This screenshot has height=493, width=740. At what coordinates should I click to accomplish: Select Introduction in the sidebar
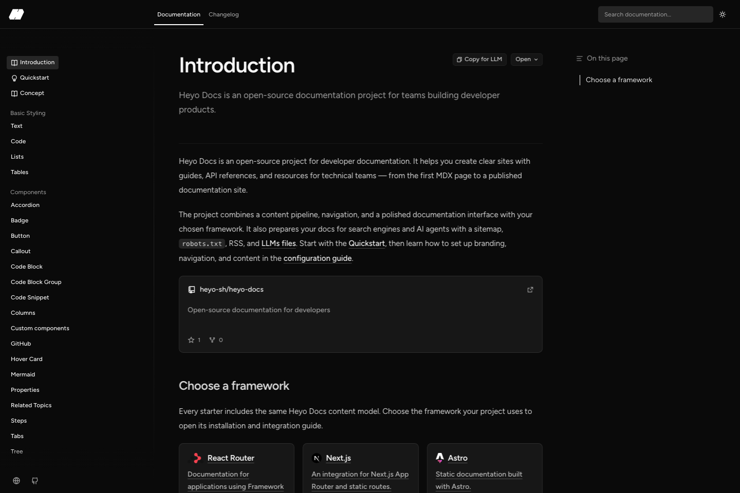32,63
